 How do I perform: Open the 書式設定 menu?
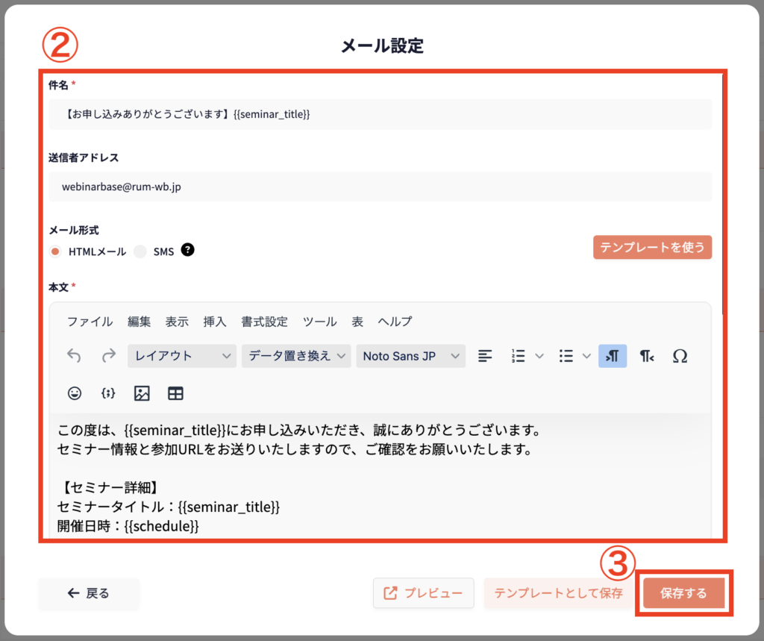click(x=264, y=322)
